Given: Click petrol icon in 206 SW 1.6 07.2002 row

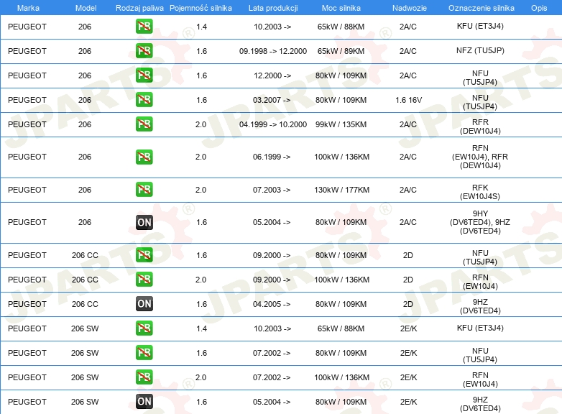Looking at the screenshot, I should (x=144, y=353).
